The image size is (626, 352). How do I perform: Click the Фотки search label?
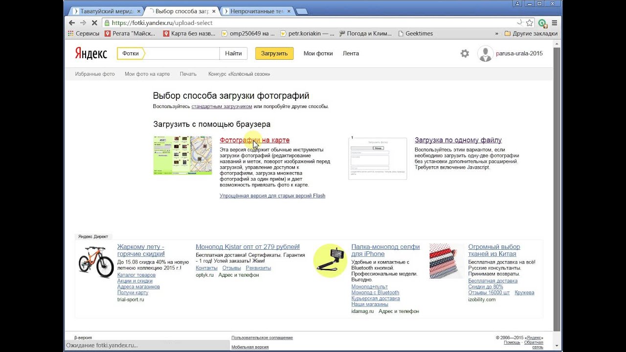(131, 54)
